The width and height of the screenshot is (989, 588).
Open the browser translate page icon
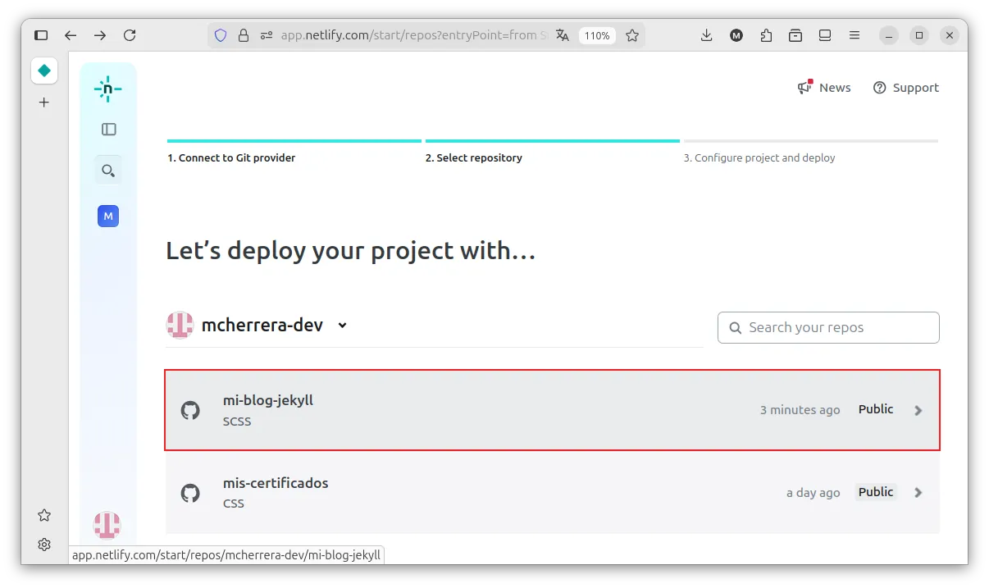point(563,35)
